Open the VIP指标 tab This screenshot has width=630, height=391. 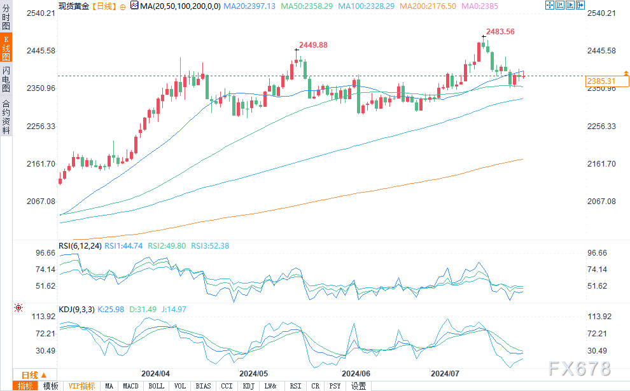point(81,386)
